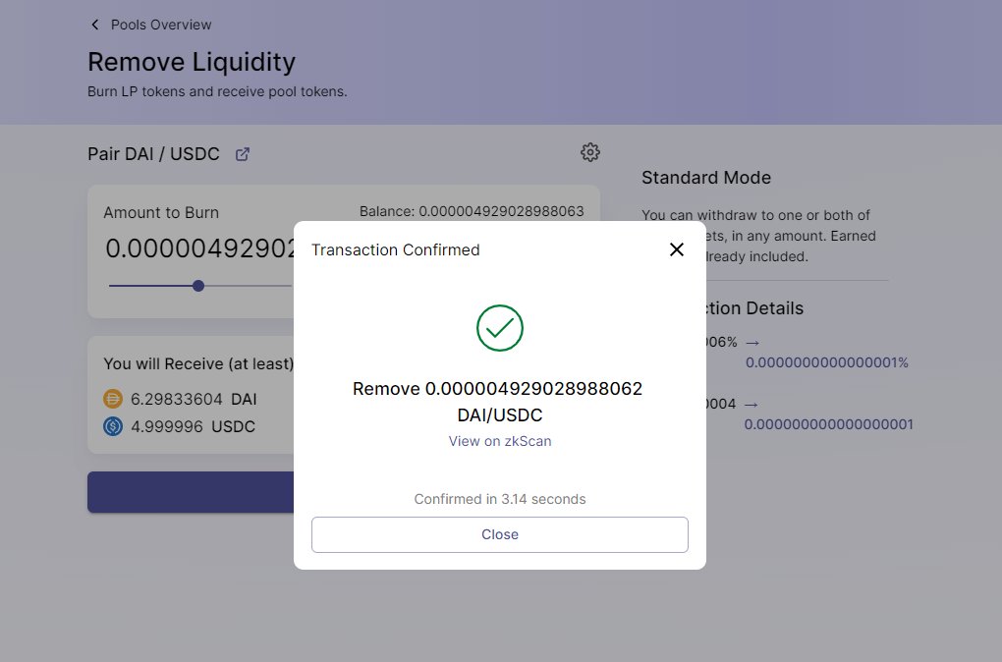Click the Amount to Burn label
Image resolution: width=1002 pixels, height=662 pixels.
click(161, 213)
